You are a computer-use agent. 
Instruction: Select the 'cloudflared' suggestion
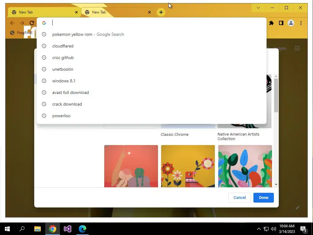152,46
